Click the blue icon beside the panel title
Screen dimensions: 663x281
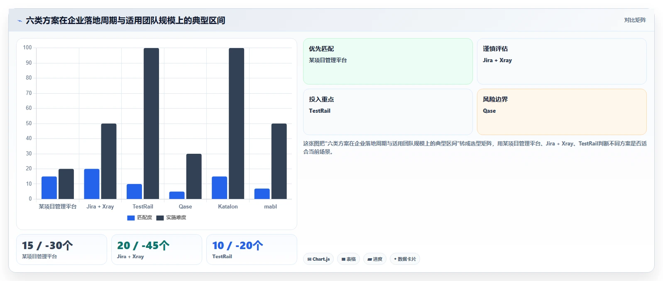(x=20, y=21)
